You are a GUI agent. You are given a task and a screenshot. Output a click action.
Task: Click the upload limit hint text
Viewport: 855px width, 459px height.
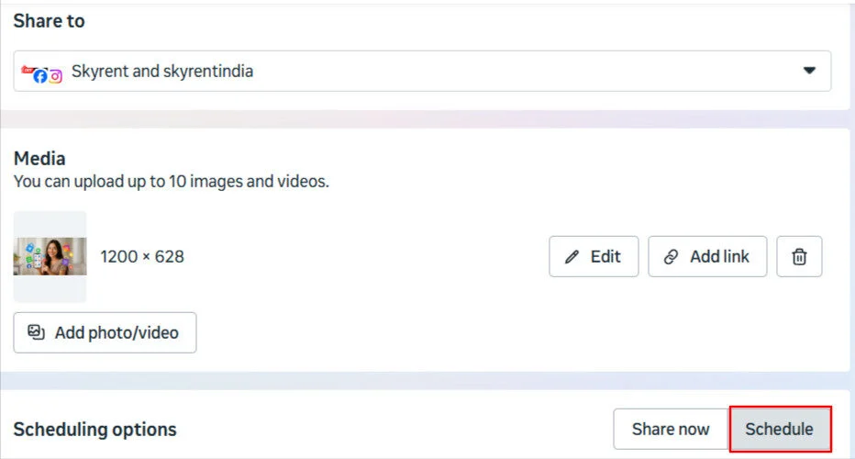click(x=171, y=181)
